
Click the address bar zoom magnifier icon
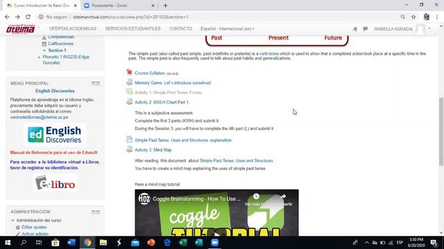point(402,17)
